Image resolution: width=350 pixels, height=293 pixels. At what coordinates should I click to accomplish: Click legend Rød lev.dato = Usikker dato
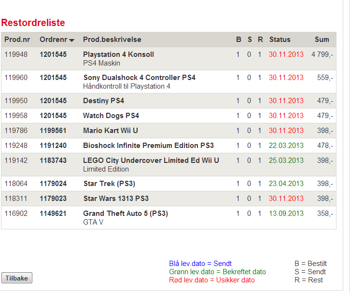click(x=212, y=280)
